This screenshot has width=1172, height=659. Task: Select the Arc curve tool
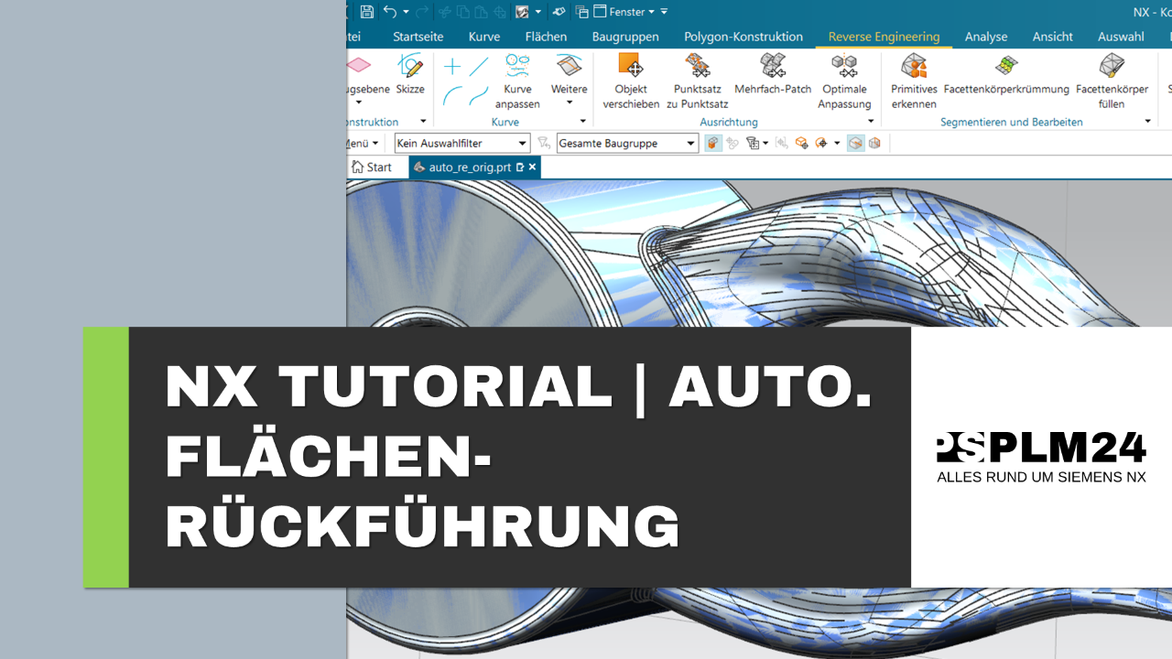pos(451,95)
